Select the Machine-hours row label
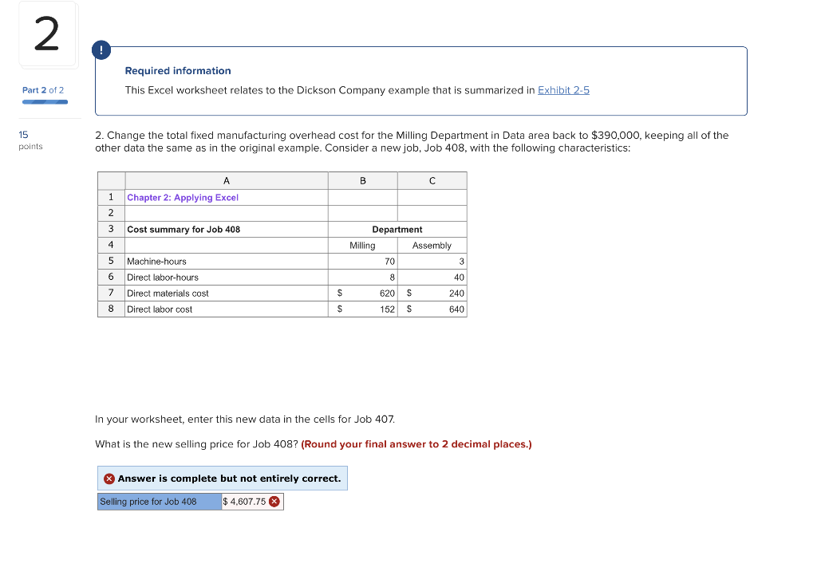 [157, 261]
